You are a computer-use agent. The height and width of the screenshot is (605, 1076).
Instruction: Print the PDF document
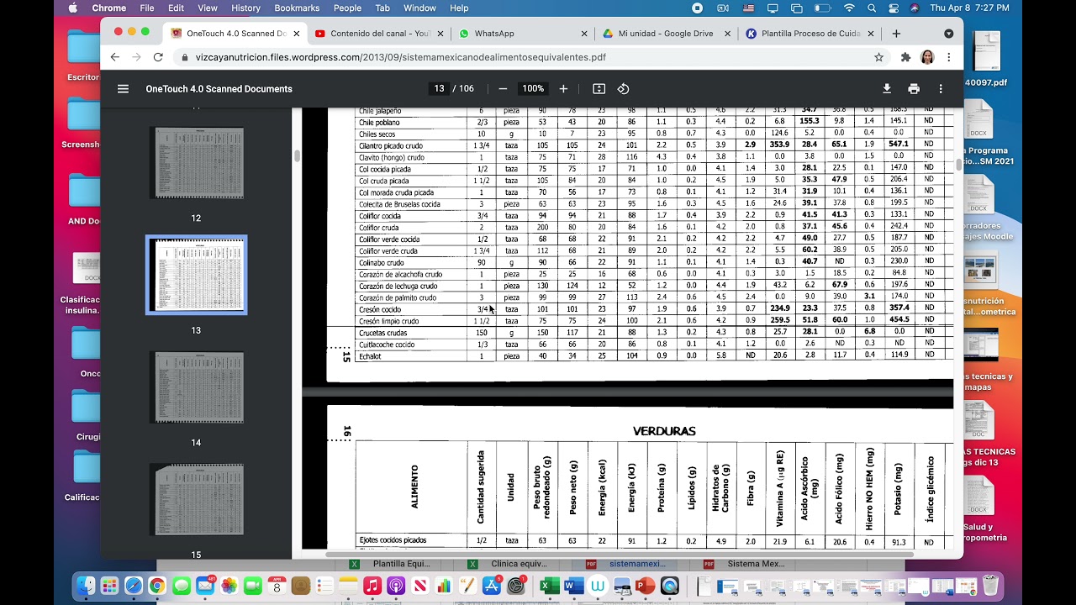coord(914,88)
